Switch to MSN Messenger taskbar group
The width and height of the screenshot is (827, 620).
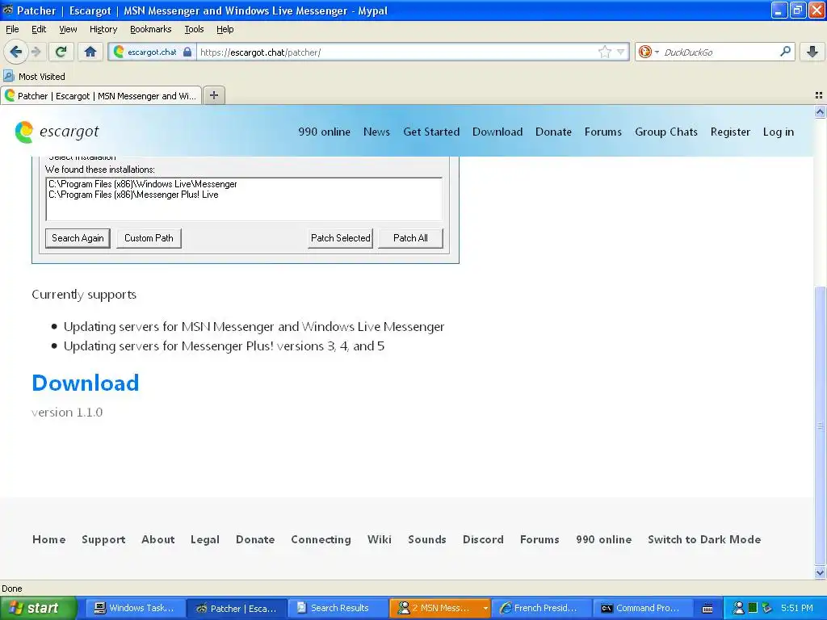[x=440, y=608]
